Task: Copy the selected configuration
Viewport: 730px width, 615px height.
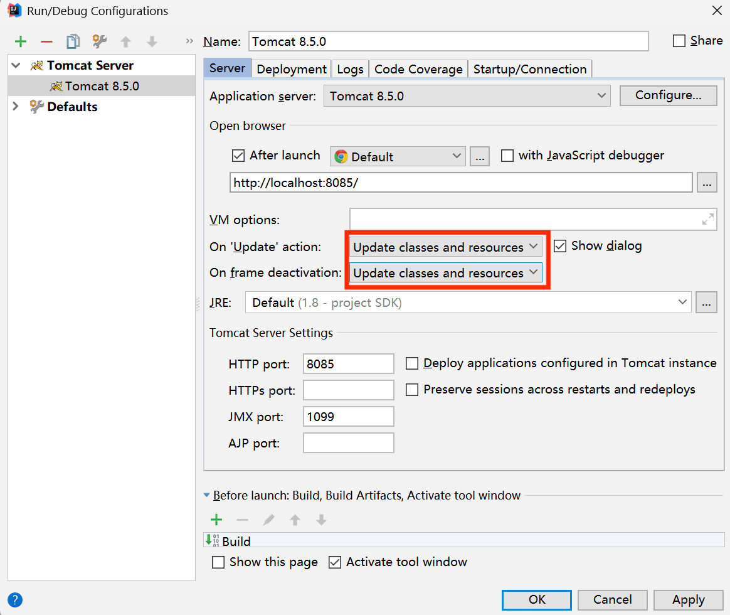Action: 73,41
